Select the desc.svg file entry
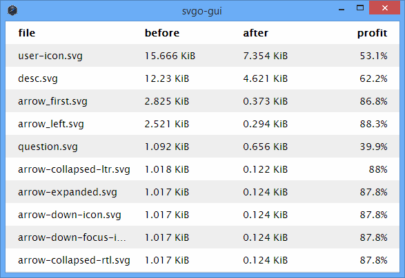This screenshot has width=405, height=278. click(203, 78)
